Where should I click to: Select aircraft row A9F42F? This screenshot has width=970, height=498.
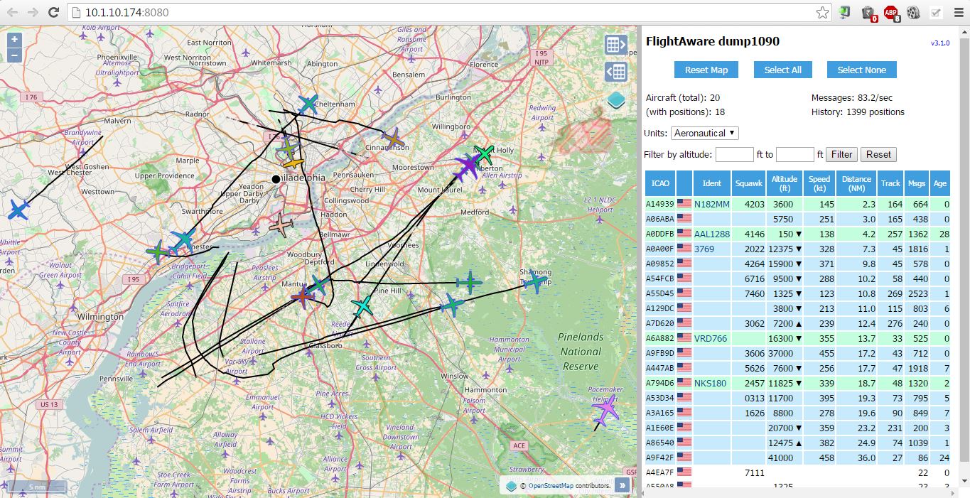pyautogui.click(x=797, y=458)
